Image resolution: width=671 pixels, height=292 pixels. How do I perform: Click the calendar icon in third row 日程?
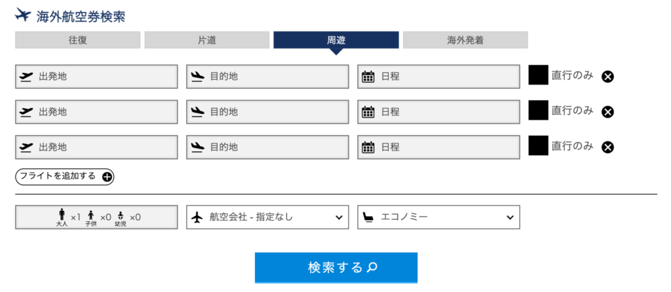tap(368, 147)
